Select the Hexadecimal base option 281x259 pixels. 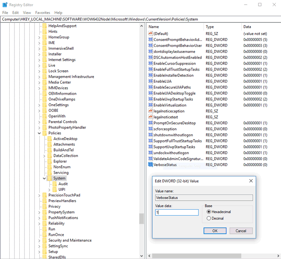pyautogui.click(x=209, y=212)
